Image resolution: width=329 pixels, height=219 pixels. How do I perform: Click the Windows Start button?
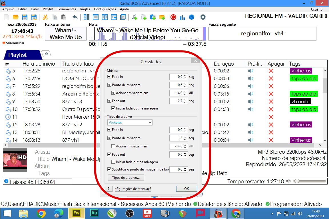tap(7, 213)
